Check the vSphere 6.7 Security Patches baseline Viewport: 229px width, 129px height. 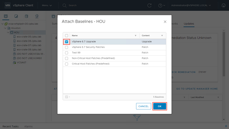66,47
